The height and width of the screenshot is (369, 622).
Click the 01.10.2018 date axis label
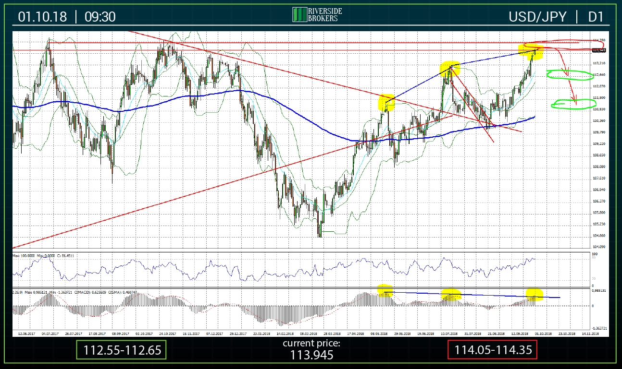(544, 333)
